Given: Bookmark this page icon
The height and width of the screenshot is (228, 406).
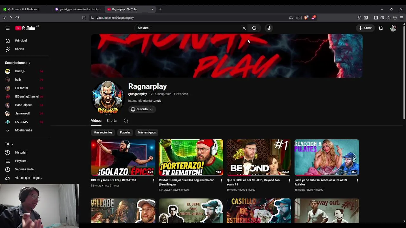Looking at the screenshot, I should (x=84, y=18).
